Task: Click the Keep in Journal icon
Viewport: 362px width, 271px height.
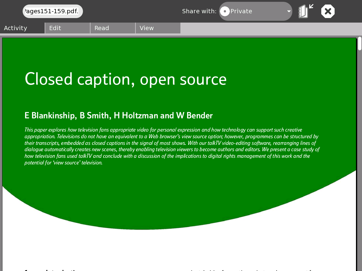Action: coord(305,11)
